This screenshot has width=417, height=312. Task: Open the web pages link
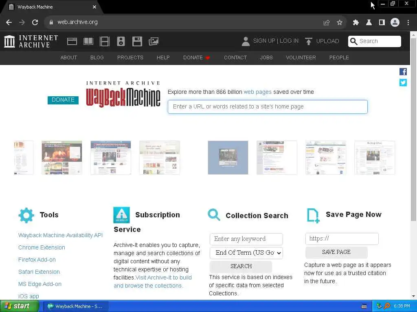click(x=257, y=92)
